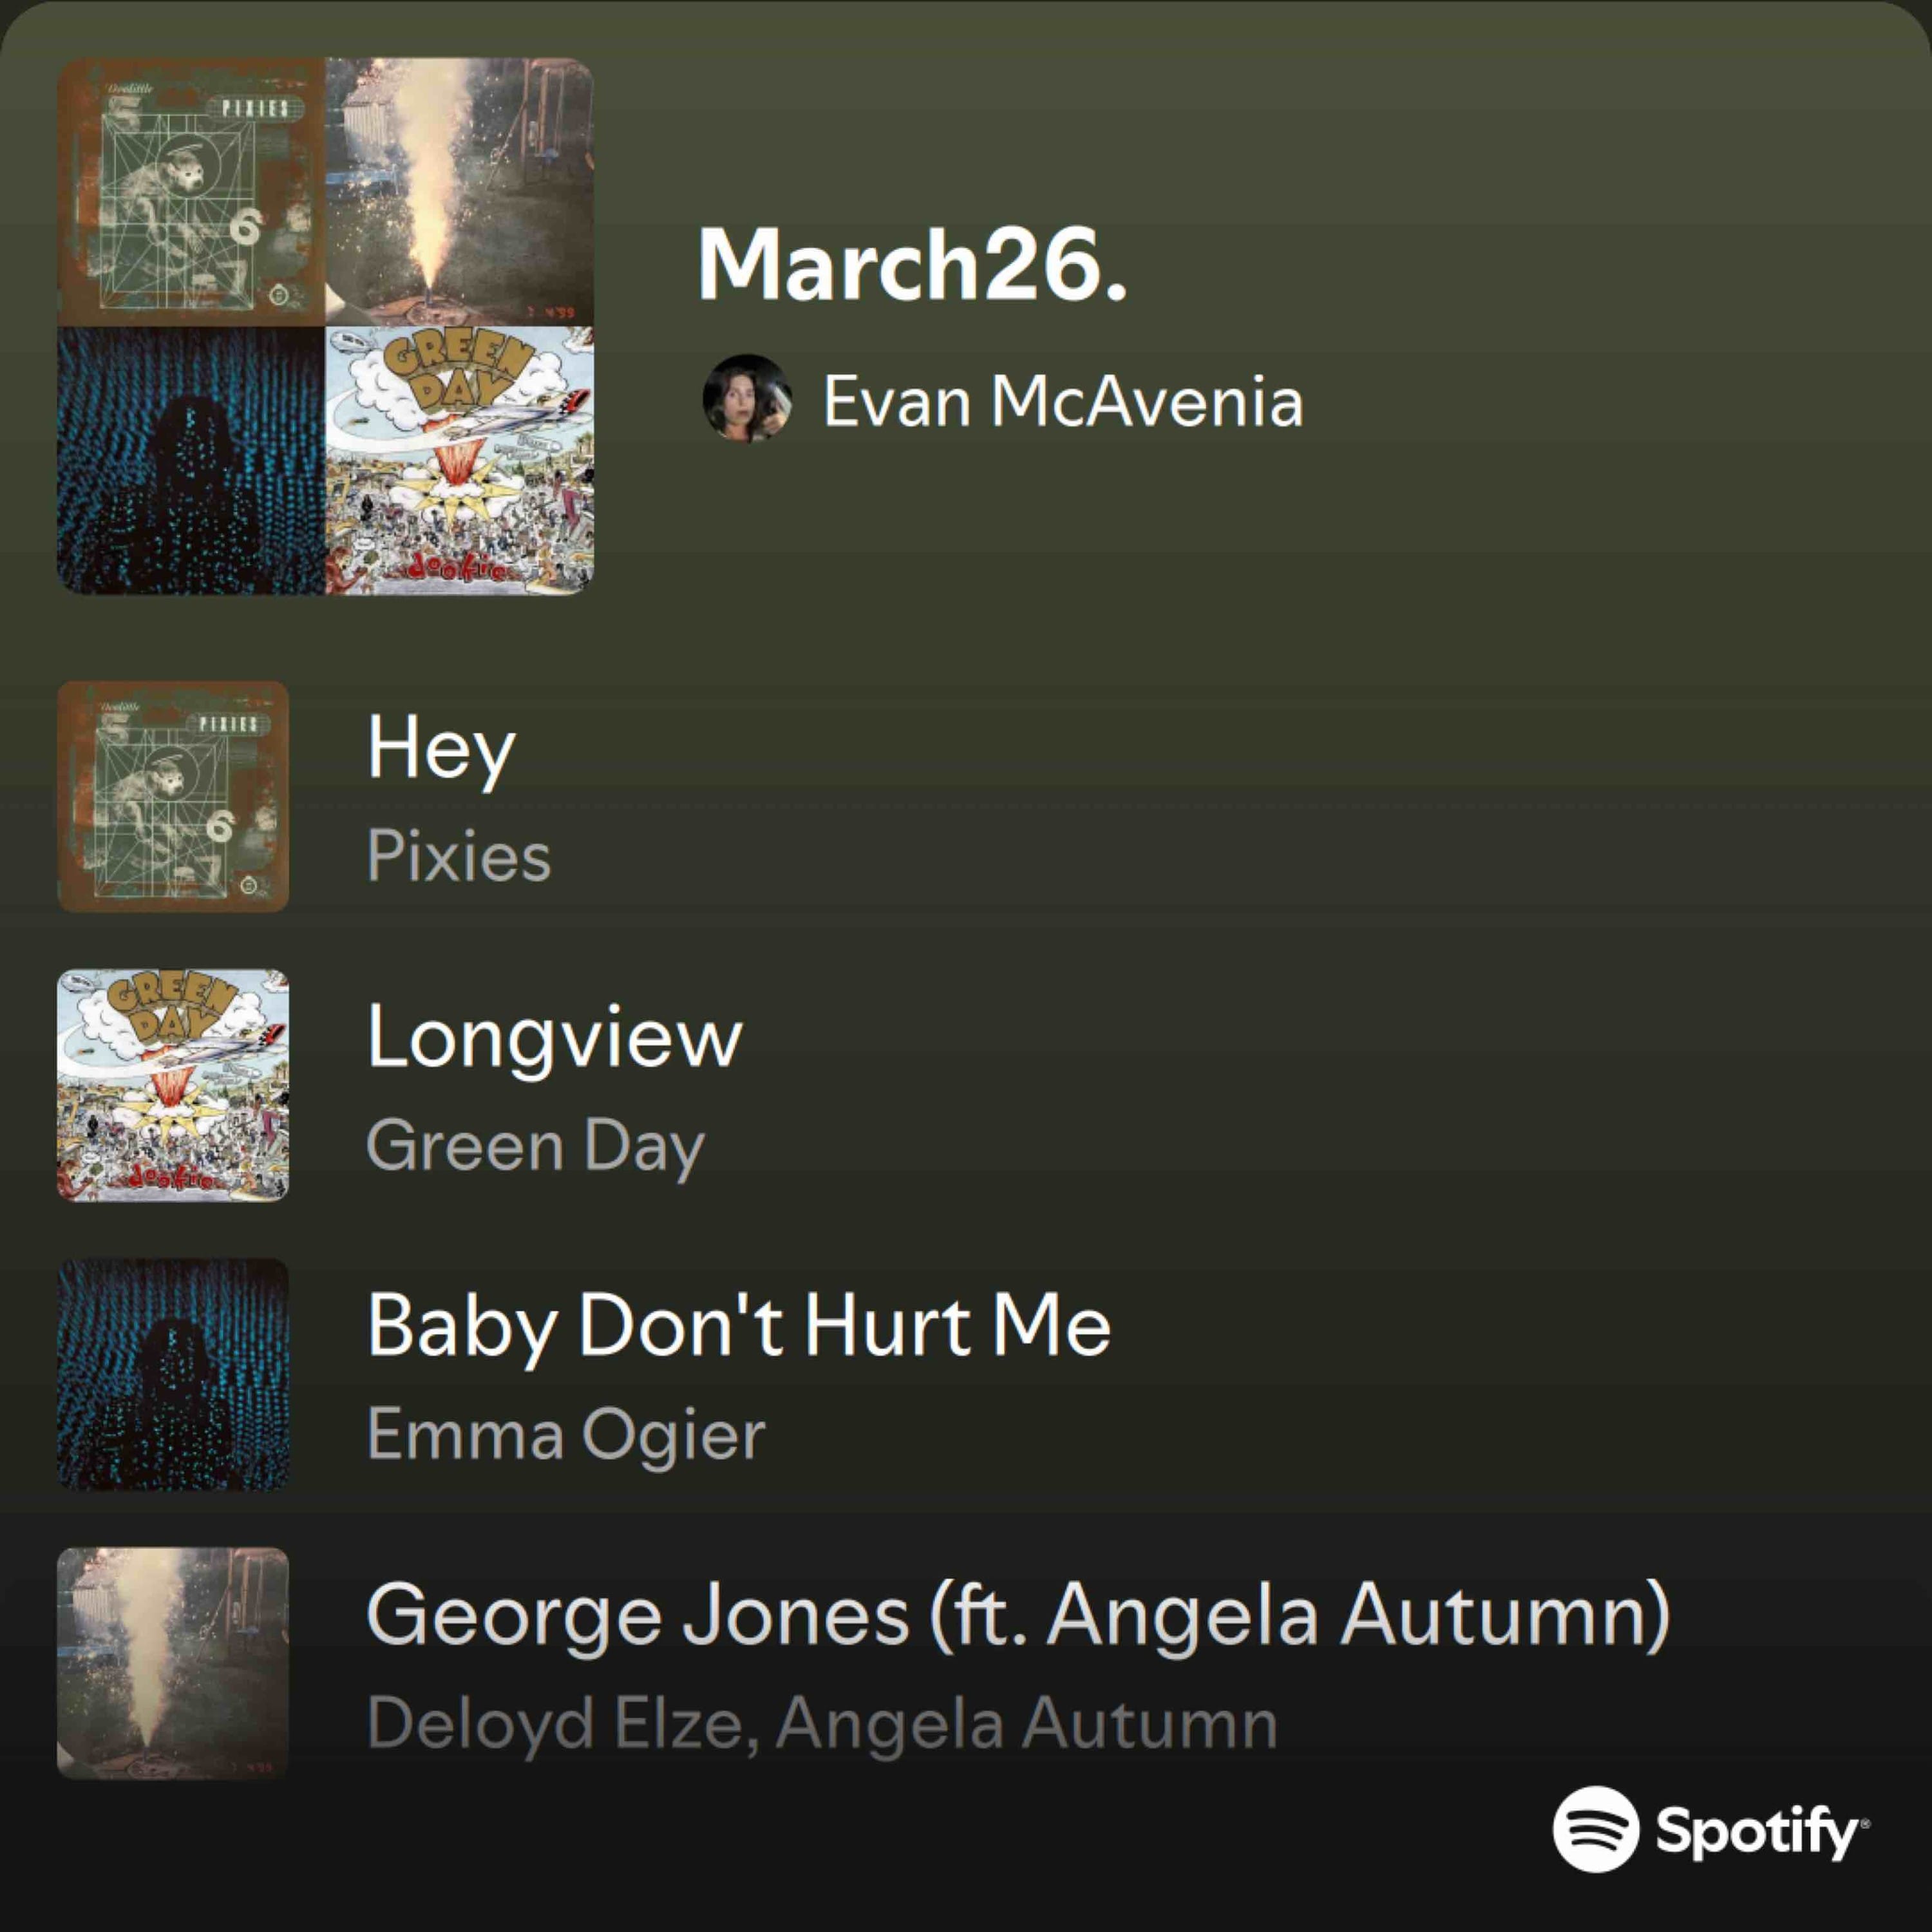This screenshot has height=1932, width=1932.
Task: Click the blue lights album cover in the collage
Action: click(191, 460)
